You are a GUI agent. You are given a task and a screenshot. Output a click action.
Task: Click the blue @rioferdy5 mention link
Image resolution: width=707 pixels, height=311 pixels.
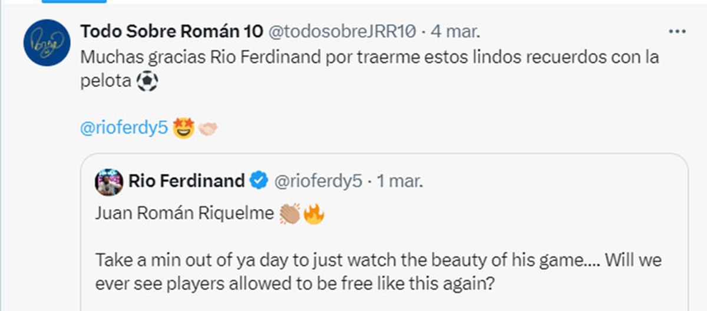[x=124, y=128]
